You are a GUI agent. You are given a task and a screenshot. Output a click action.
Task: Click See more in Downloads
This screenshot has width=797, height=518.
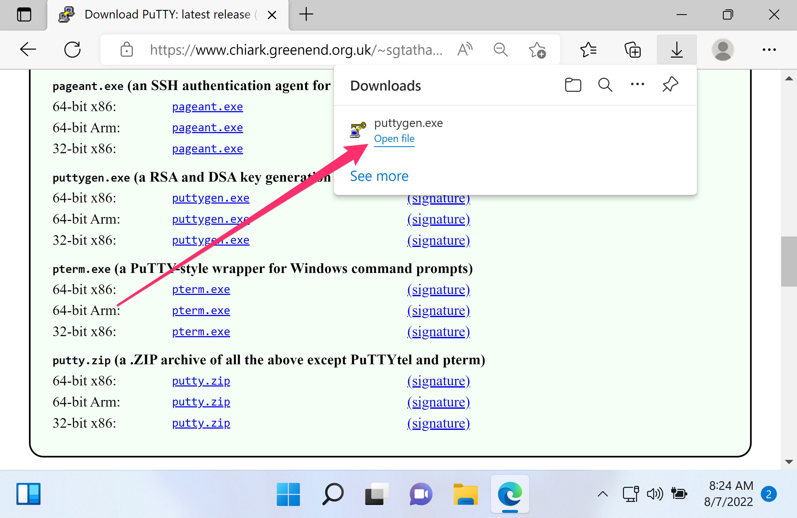coord(379,176)
